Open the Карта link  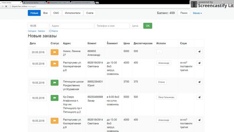tap(55, 31)
